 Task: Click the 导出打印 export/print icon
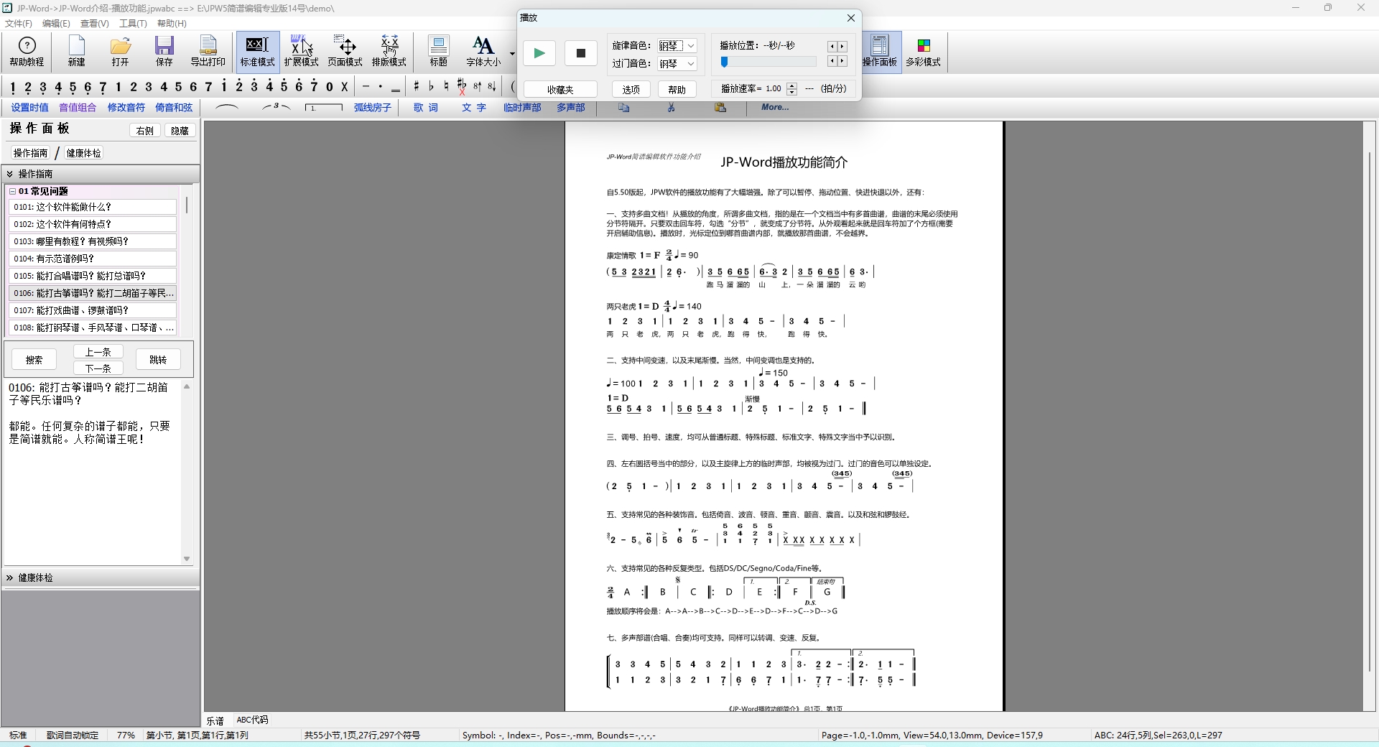coord(208,52)
